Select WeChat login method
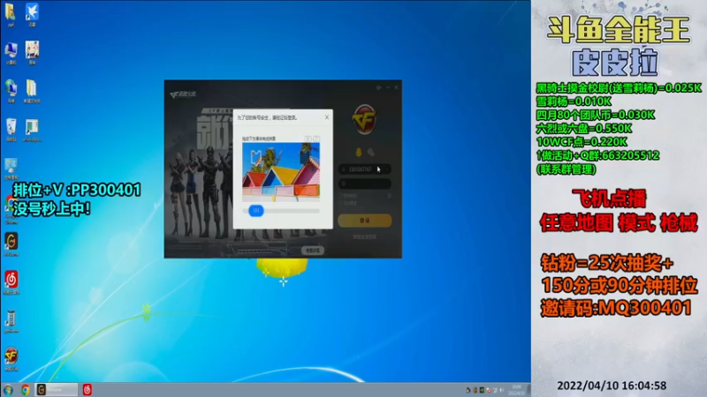 370,153
